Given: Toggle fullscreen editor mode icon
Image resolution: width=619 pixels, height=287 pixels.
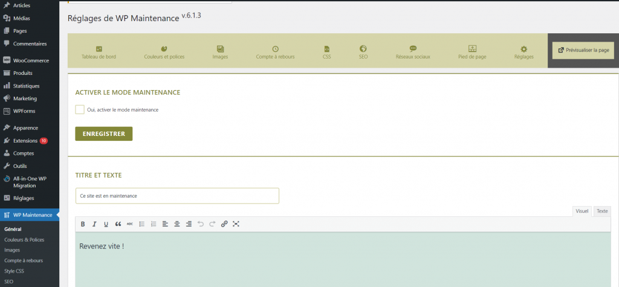Looking at the screenshot, I should point(236,224).
